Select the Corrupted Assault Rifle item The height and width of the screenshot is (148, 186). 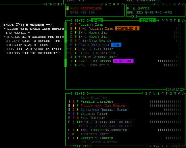coord(104,110)
